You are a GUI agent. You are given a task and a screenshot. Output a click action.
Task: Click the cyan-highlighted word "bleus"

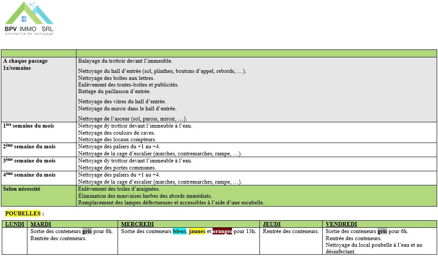coord(179,231)
